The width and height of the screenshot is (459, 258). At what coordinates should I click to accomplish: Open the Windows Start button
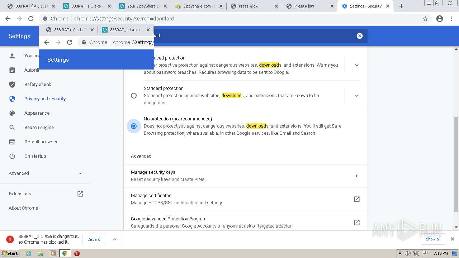click(10, 253)
